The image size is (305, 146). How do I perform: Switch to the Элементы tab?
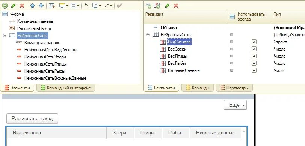click(x=17, y=88)
